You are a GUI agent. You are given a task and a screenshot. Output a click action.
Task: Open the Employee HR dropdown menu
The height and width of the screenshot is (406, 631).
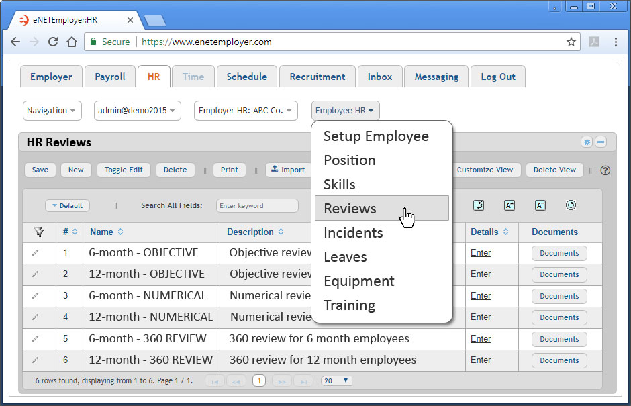pos(345,110)
